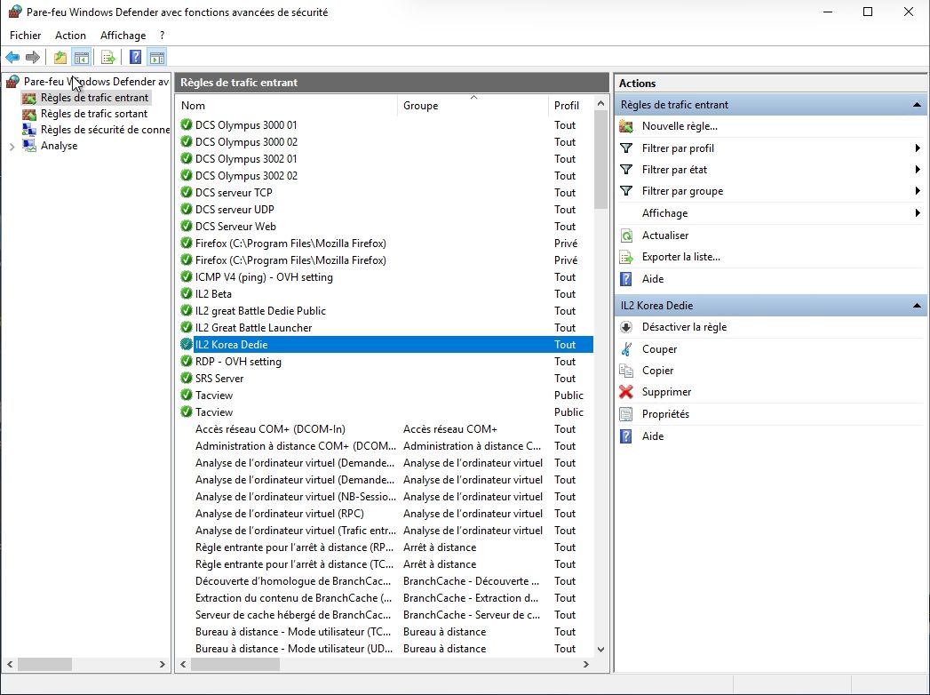Open the Affichage submenu arrow in Actions
The image size is (930, 695).
pos(918,212)
